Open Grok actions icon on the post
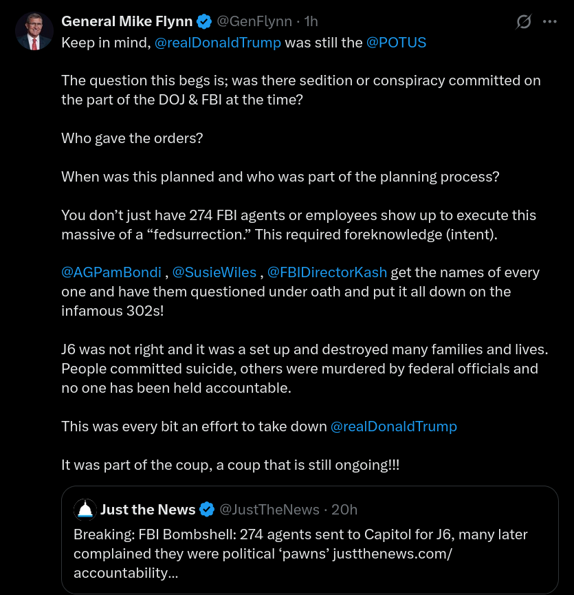The width and height of the screenshot is (574, 595). coord(524,22)
